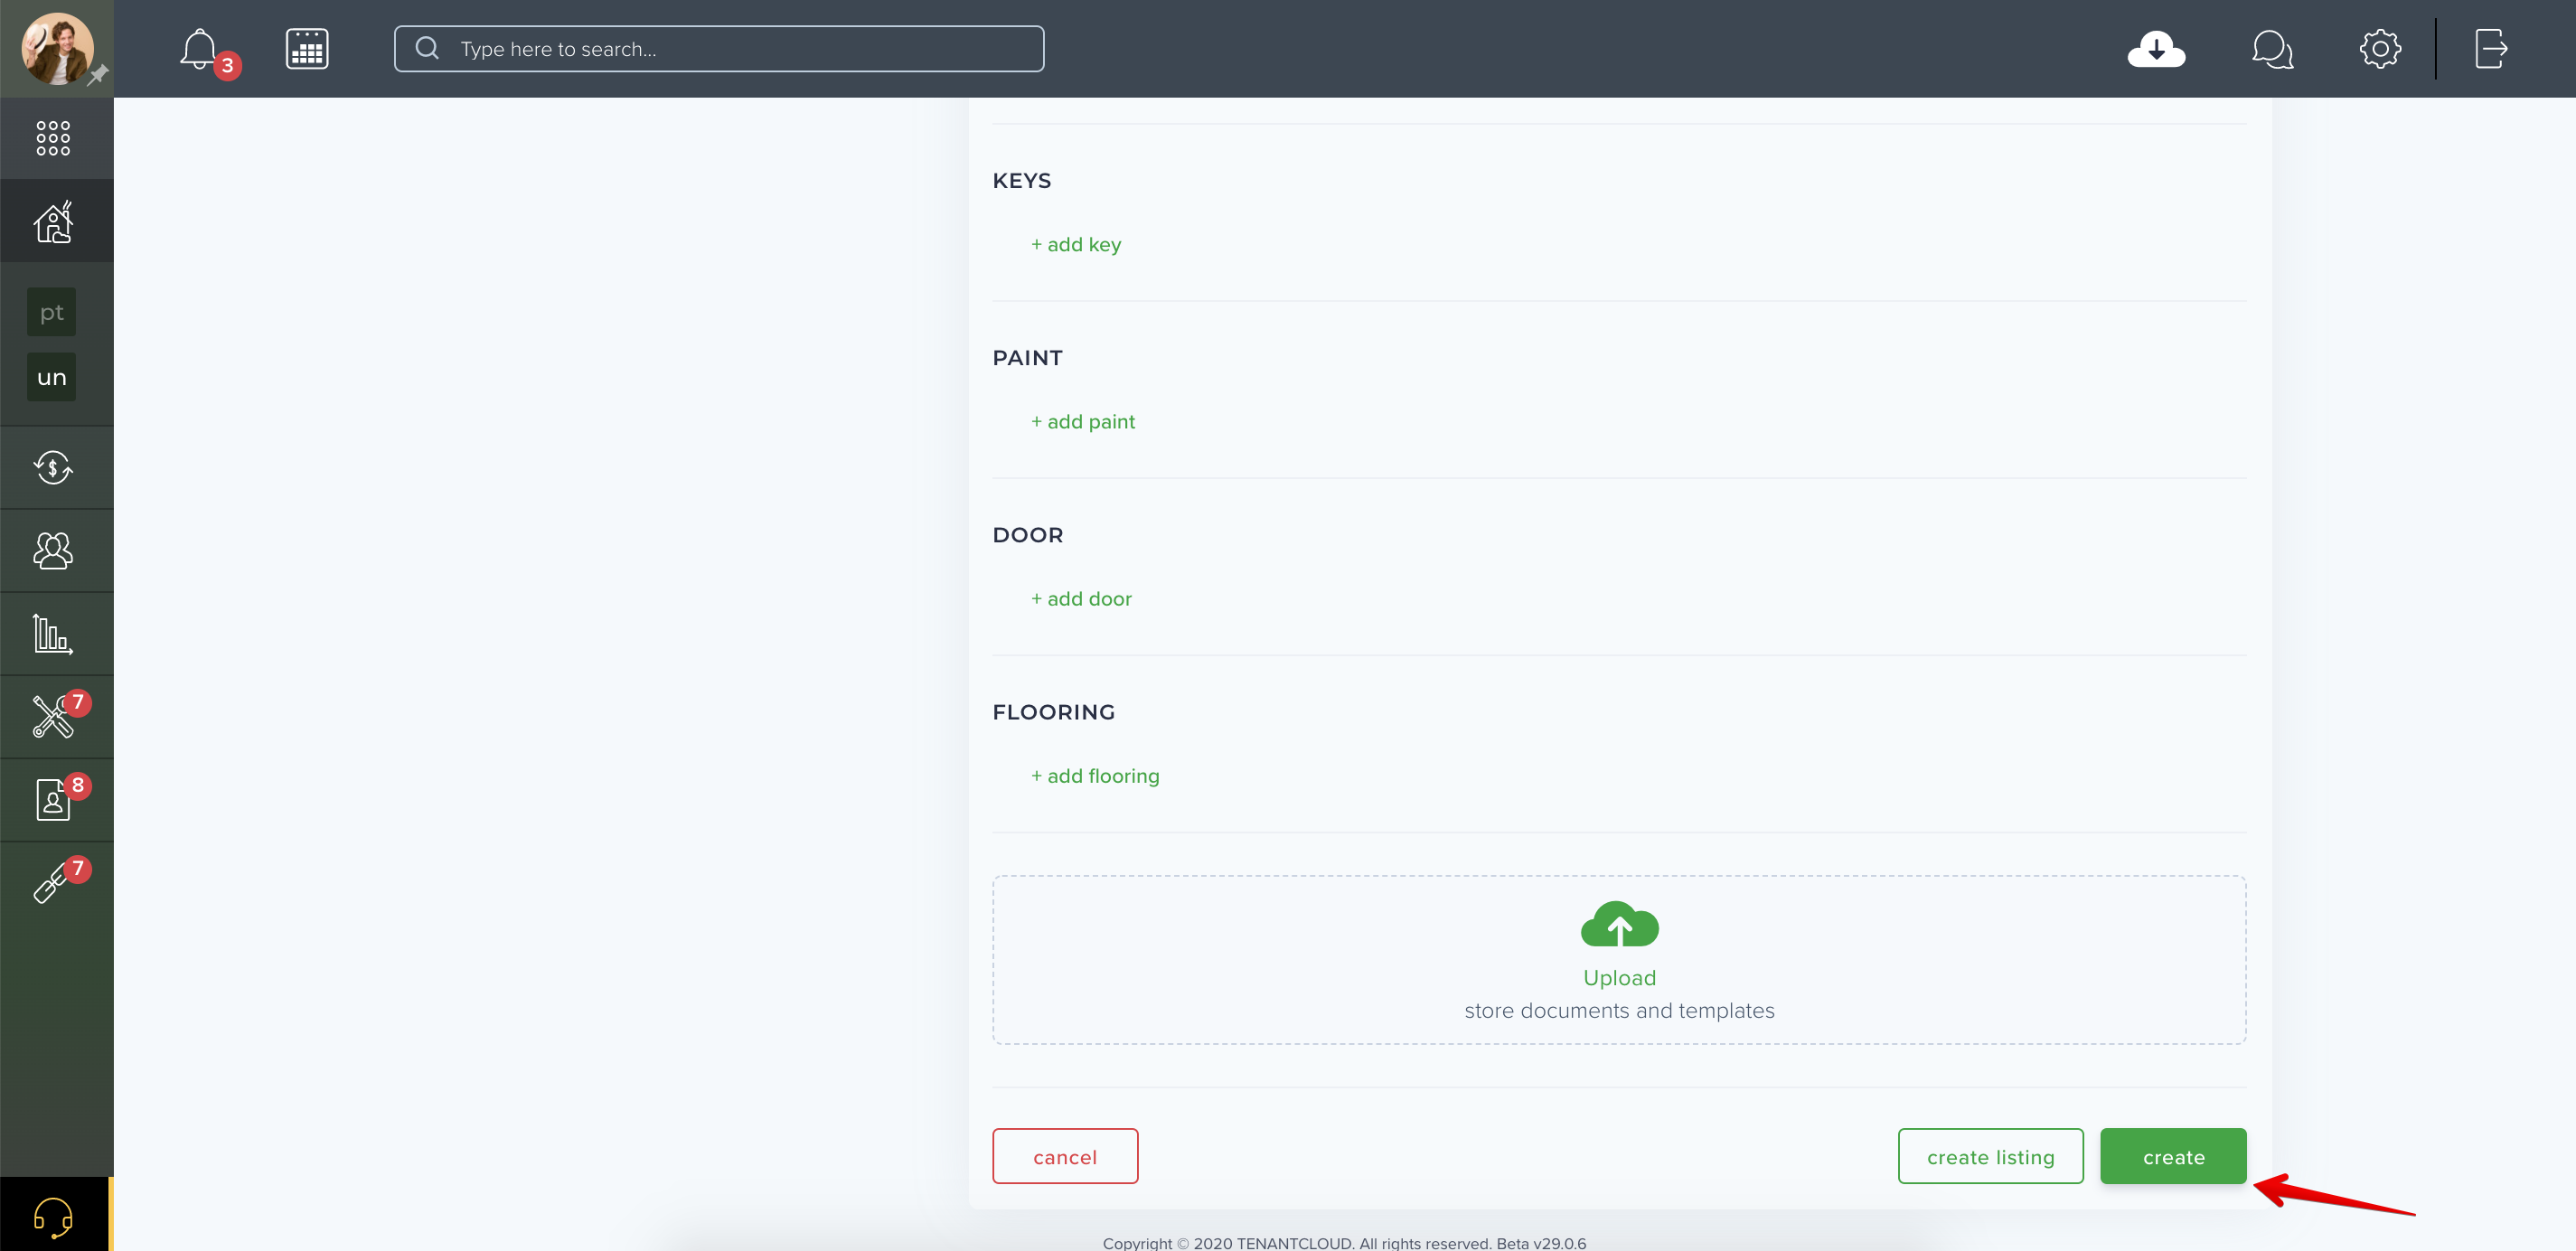Click '+ add key' link
The image size is (2576, 1251).
click(1076, 244)
